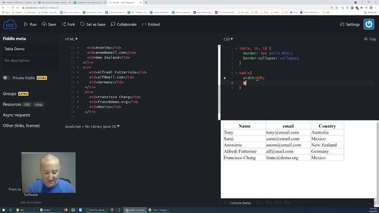Tidy the CSS code
379x213 pixels.
[370, 39]
